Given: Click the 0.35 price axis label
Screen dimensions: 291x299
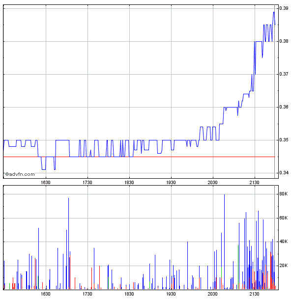Looking at the screenshot, I should coord(284,140).
